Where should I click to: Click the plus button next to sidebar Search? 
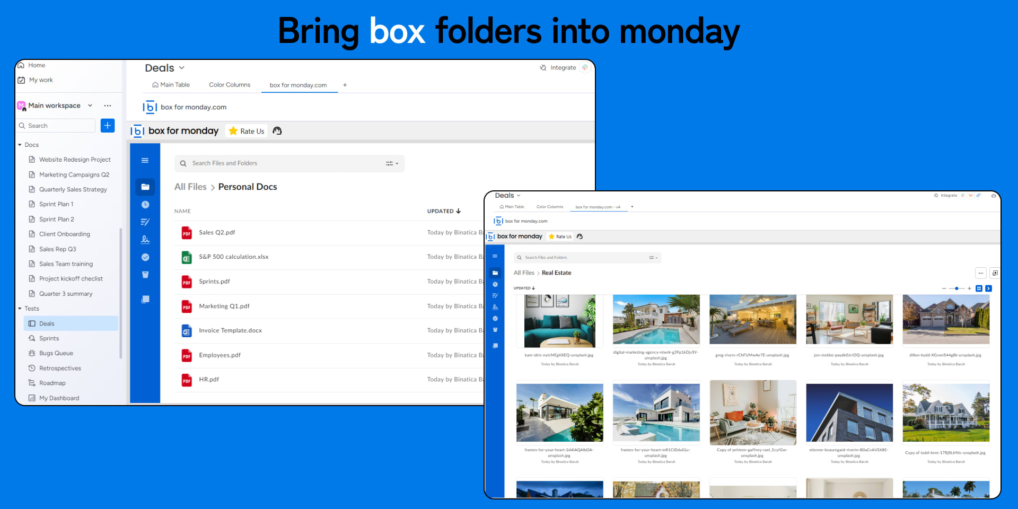[108, 126]
